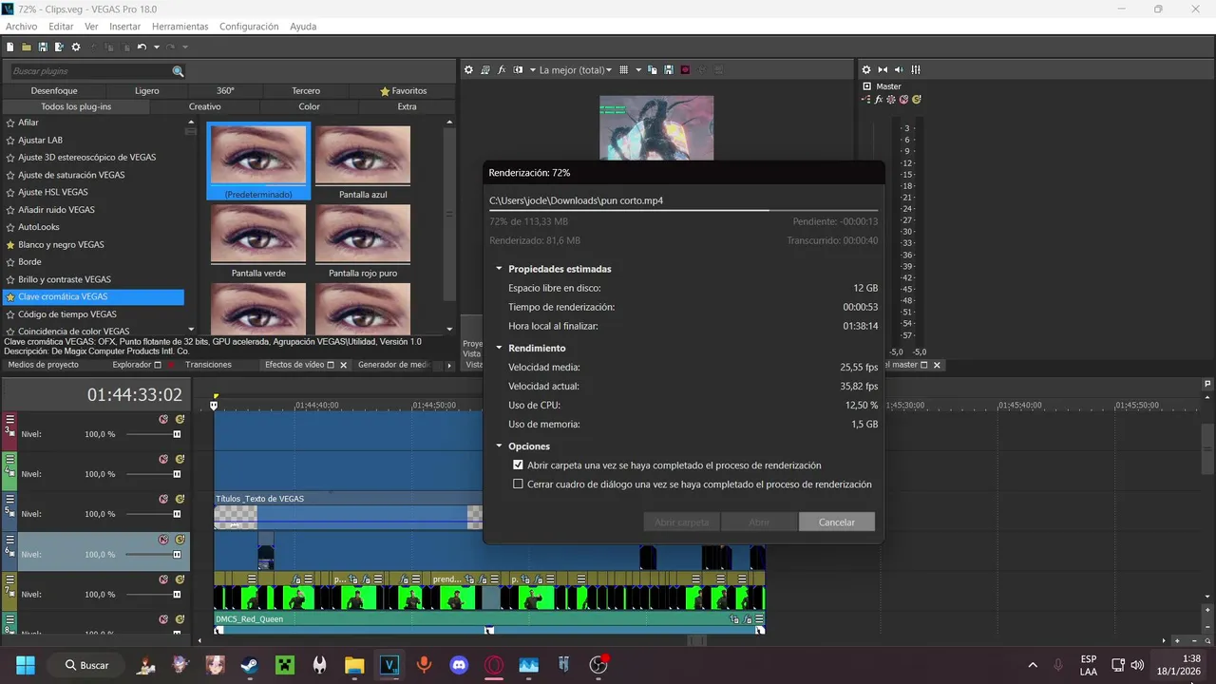1216x684 pixels.
Task: Click the dim output speaker icon
Action: (x=899, y=69)
